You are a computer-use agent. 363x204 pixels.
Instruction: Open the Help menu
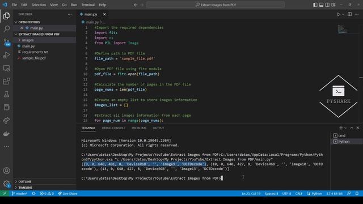tap(102, 5)
